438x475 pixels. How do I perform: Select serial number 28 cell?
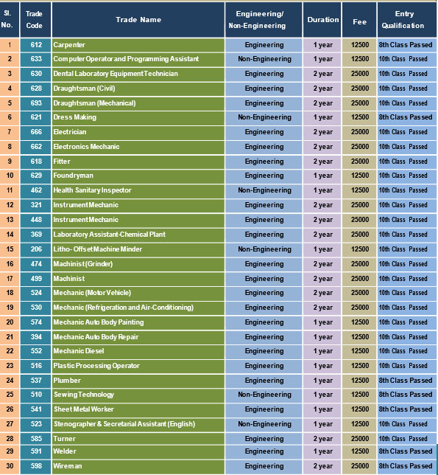point(10,438)
